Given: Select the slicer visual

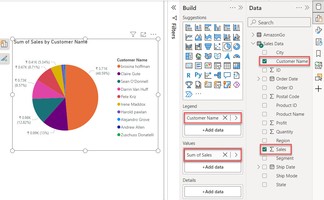Looking at the screenshot, I should [217, 65].
